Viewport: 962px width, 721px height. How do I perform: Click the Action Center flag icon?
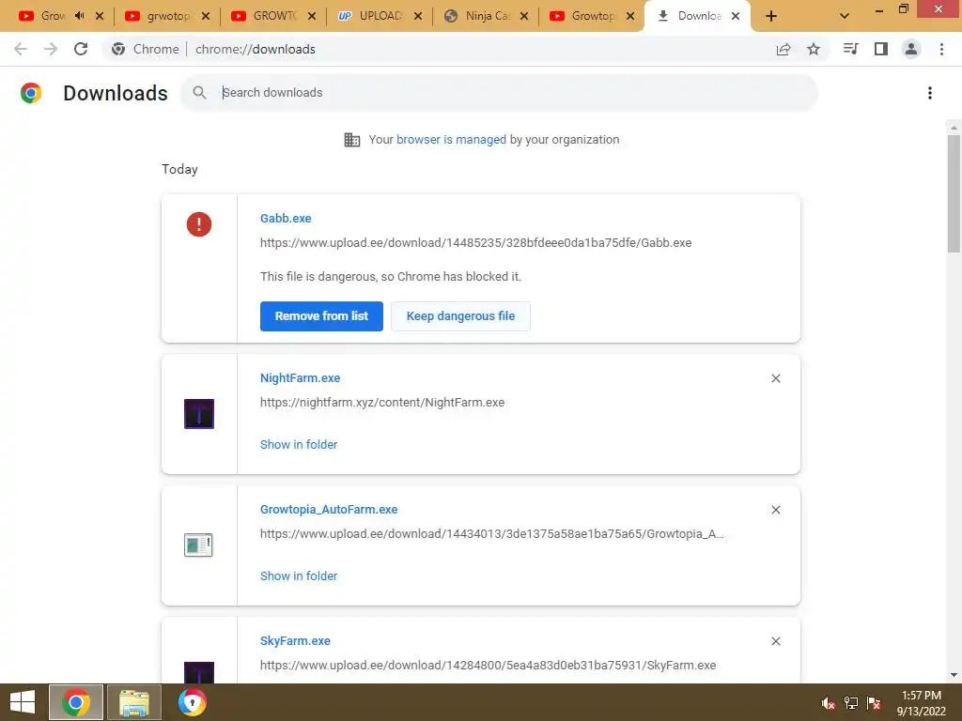point(874,703)
